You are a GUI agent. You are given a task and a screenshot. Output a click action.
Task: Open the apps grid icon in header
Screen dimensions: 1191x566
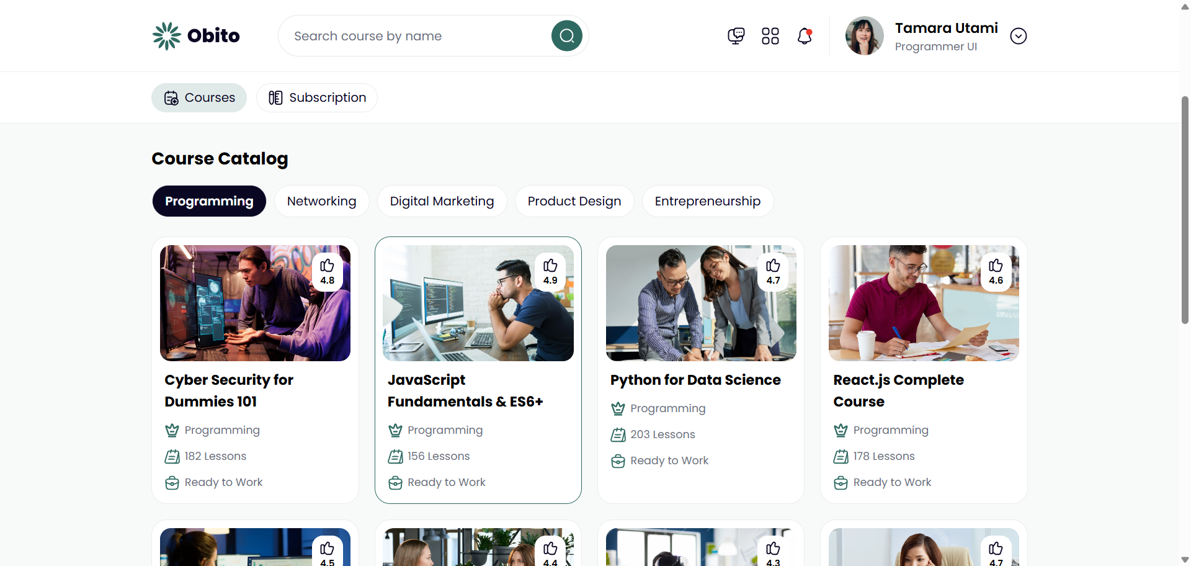(x=770, y=36)
